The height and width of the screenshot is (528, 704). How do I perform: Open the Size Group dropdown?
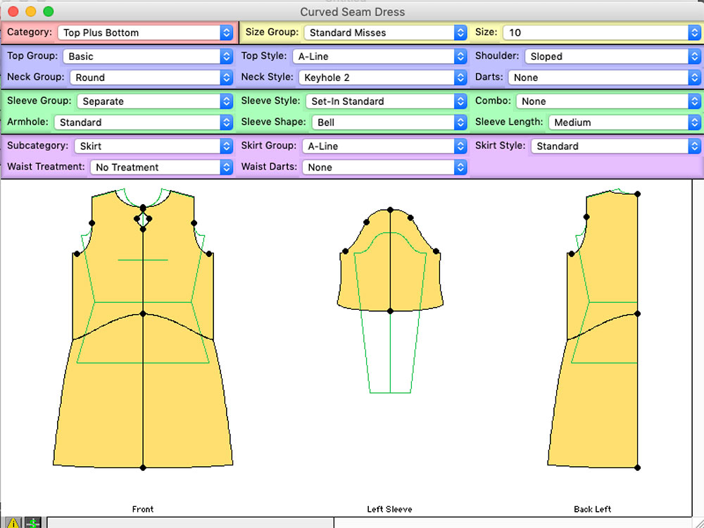coord(385,32)
